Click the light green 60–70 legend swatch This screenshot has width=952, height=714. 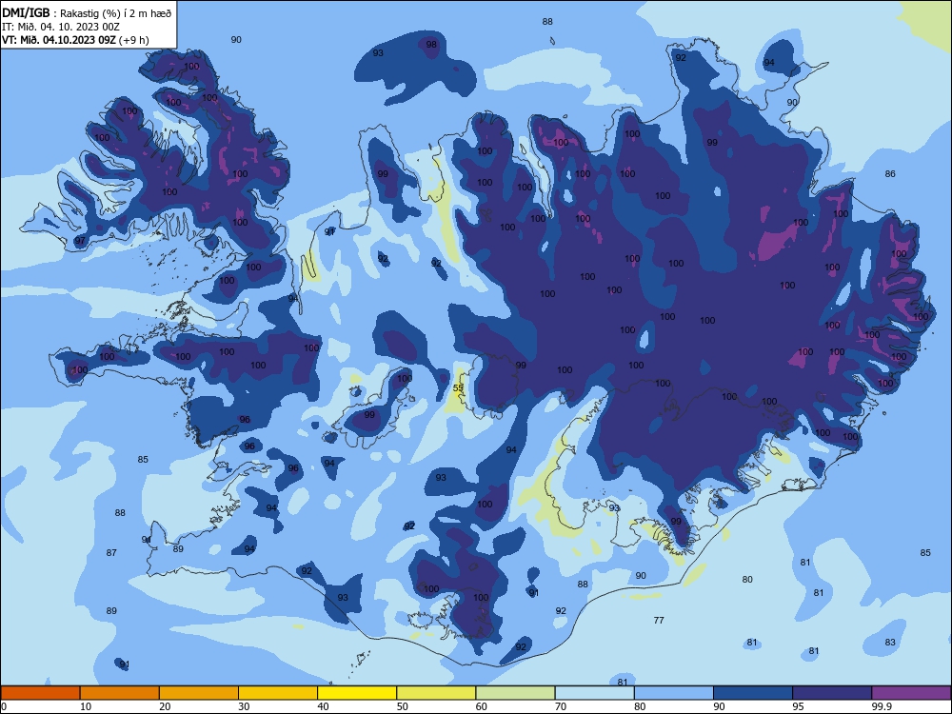point(515,693)
